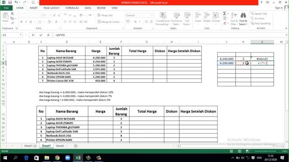Open the Alignment dialog launcher
Screen dimensions: 289x162
coord(123,28)
